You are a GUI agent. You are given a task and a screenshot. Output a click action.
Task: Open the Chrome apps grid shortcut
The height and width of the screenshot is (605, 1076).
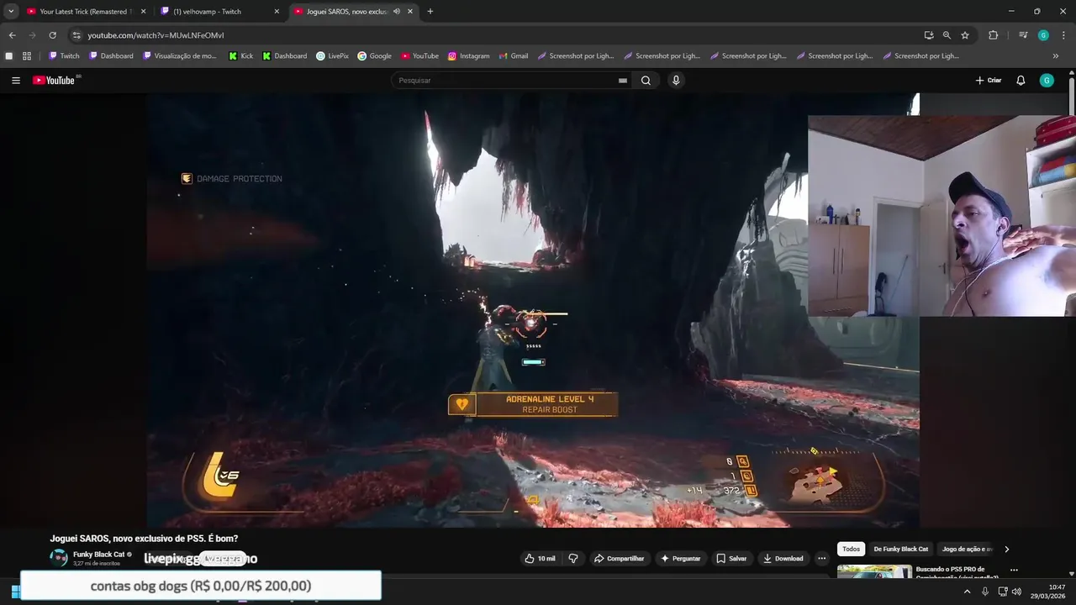pyautogui.click(x=27, y=56)
